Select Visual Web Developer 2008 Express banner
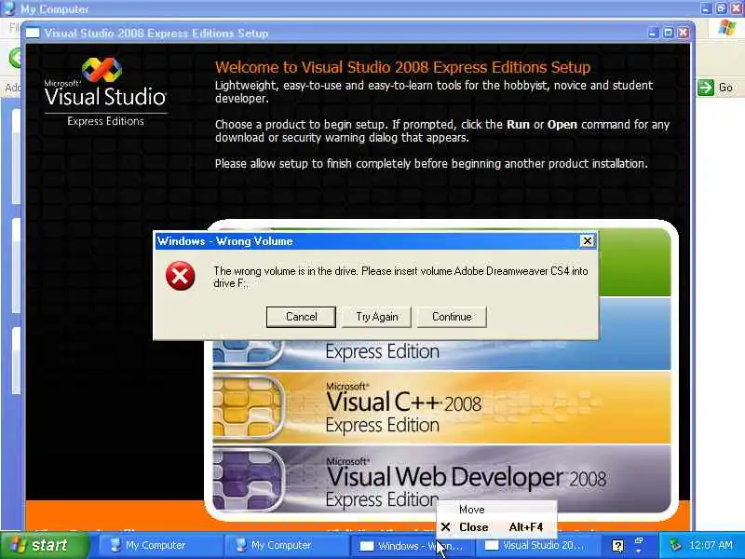 [x=441, y=479]
